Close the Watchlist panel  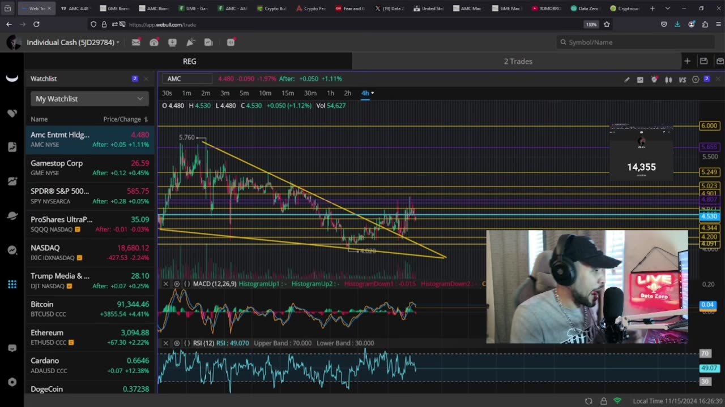[x=146, y=79]
